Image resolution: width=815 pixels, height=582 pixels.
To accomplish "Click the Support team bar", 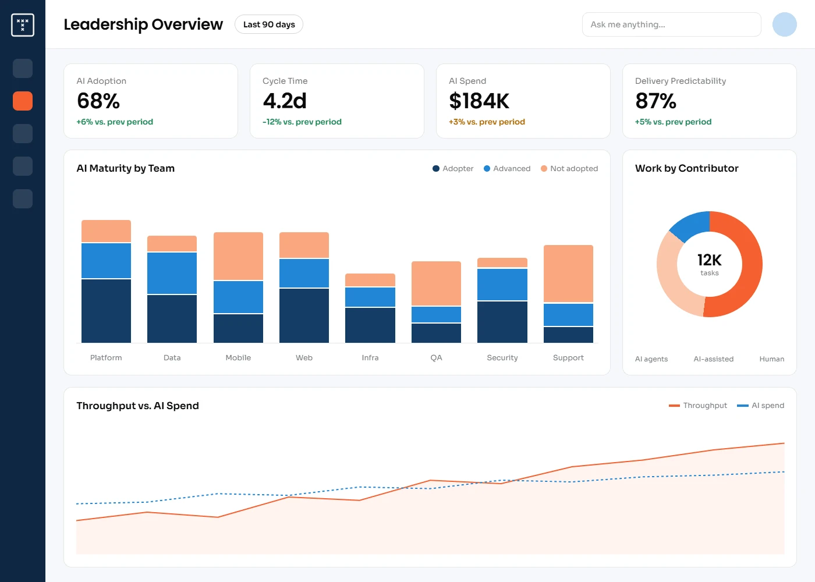I will (x=568, y=294).
